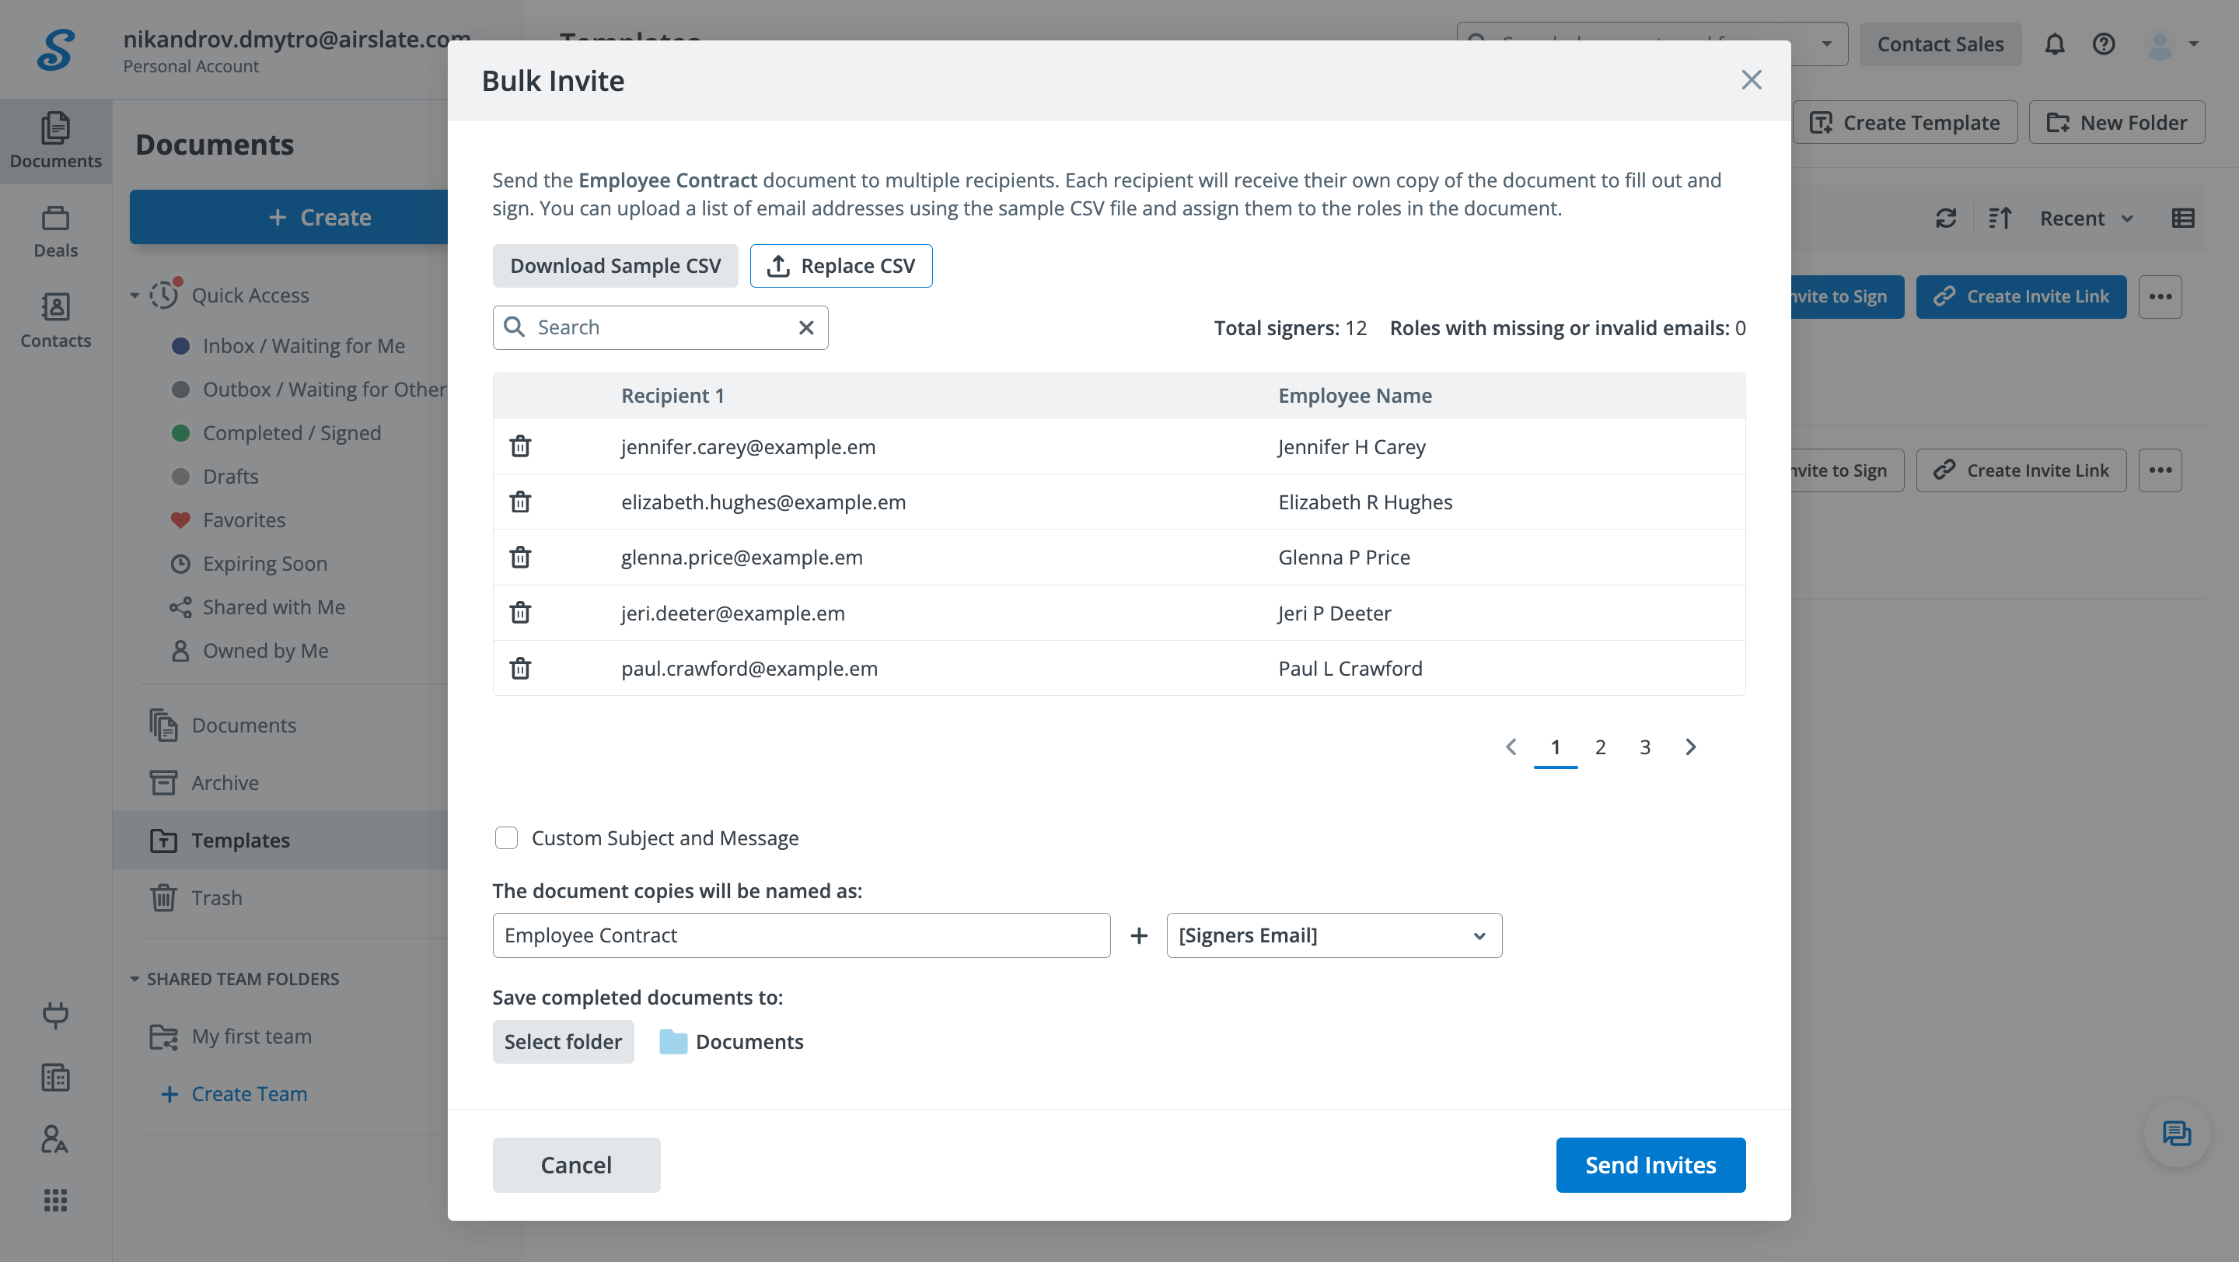Open the Contacts sidebar section
The height and width of the screenshot is (1262, 2239).
pos(56,320)
